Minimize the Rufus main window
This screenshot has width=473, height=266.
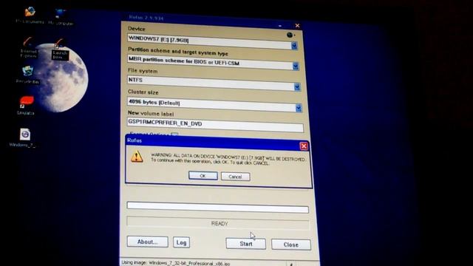[280, 26]
